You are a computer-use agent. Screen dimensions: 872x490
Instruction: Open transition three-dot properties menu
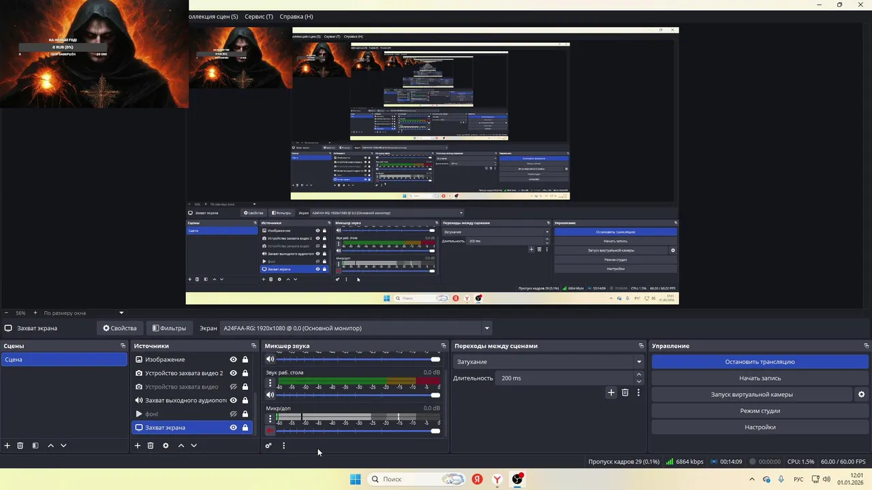638,393
